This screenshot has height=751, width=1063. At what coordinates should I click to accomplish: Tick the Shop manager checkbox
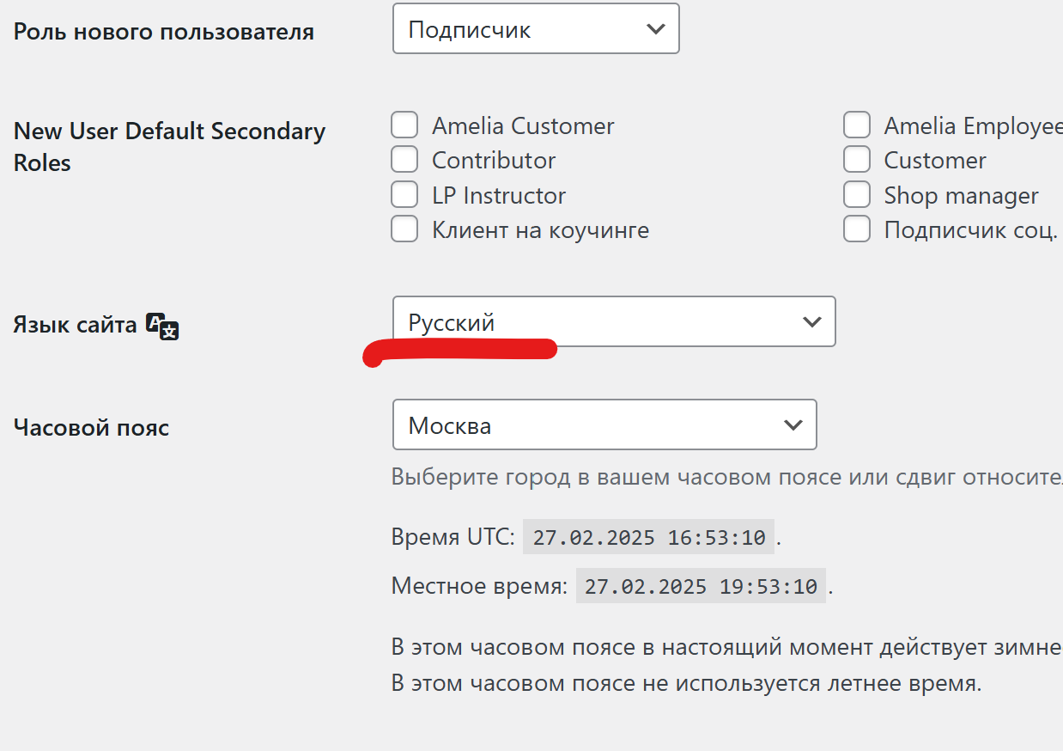pyautogui.click(x=857, y=195)
